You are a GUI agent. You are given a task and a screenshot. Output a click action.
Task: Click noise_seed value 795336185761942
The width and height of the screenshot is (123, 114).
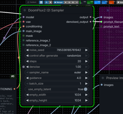(69, 50)
